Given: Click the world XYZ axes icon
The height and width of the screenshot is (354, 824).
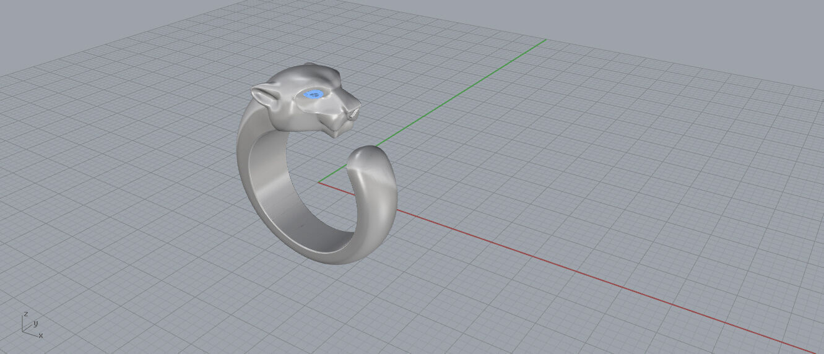Looking at the screenshot, I should pos(32,324).
